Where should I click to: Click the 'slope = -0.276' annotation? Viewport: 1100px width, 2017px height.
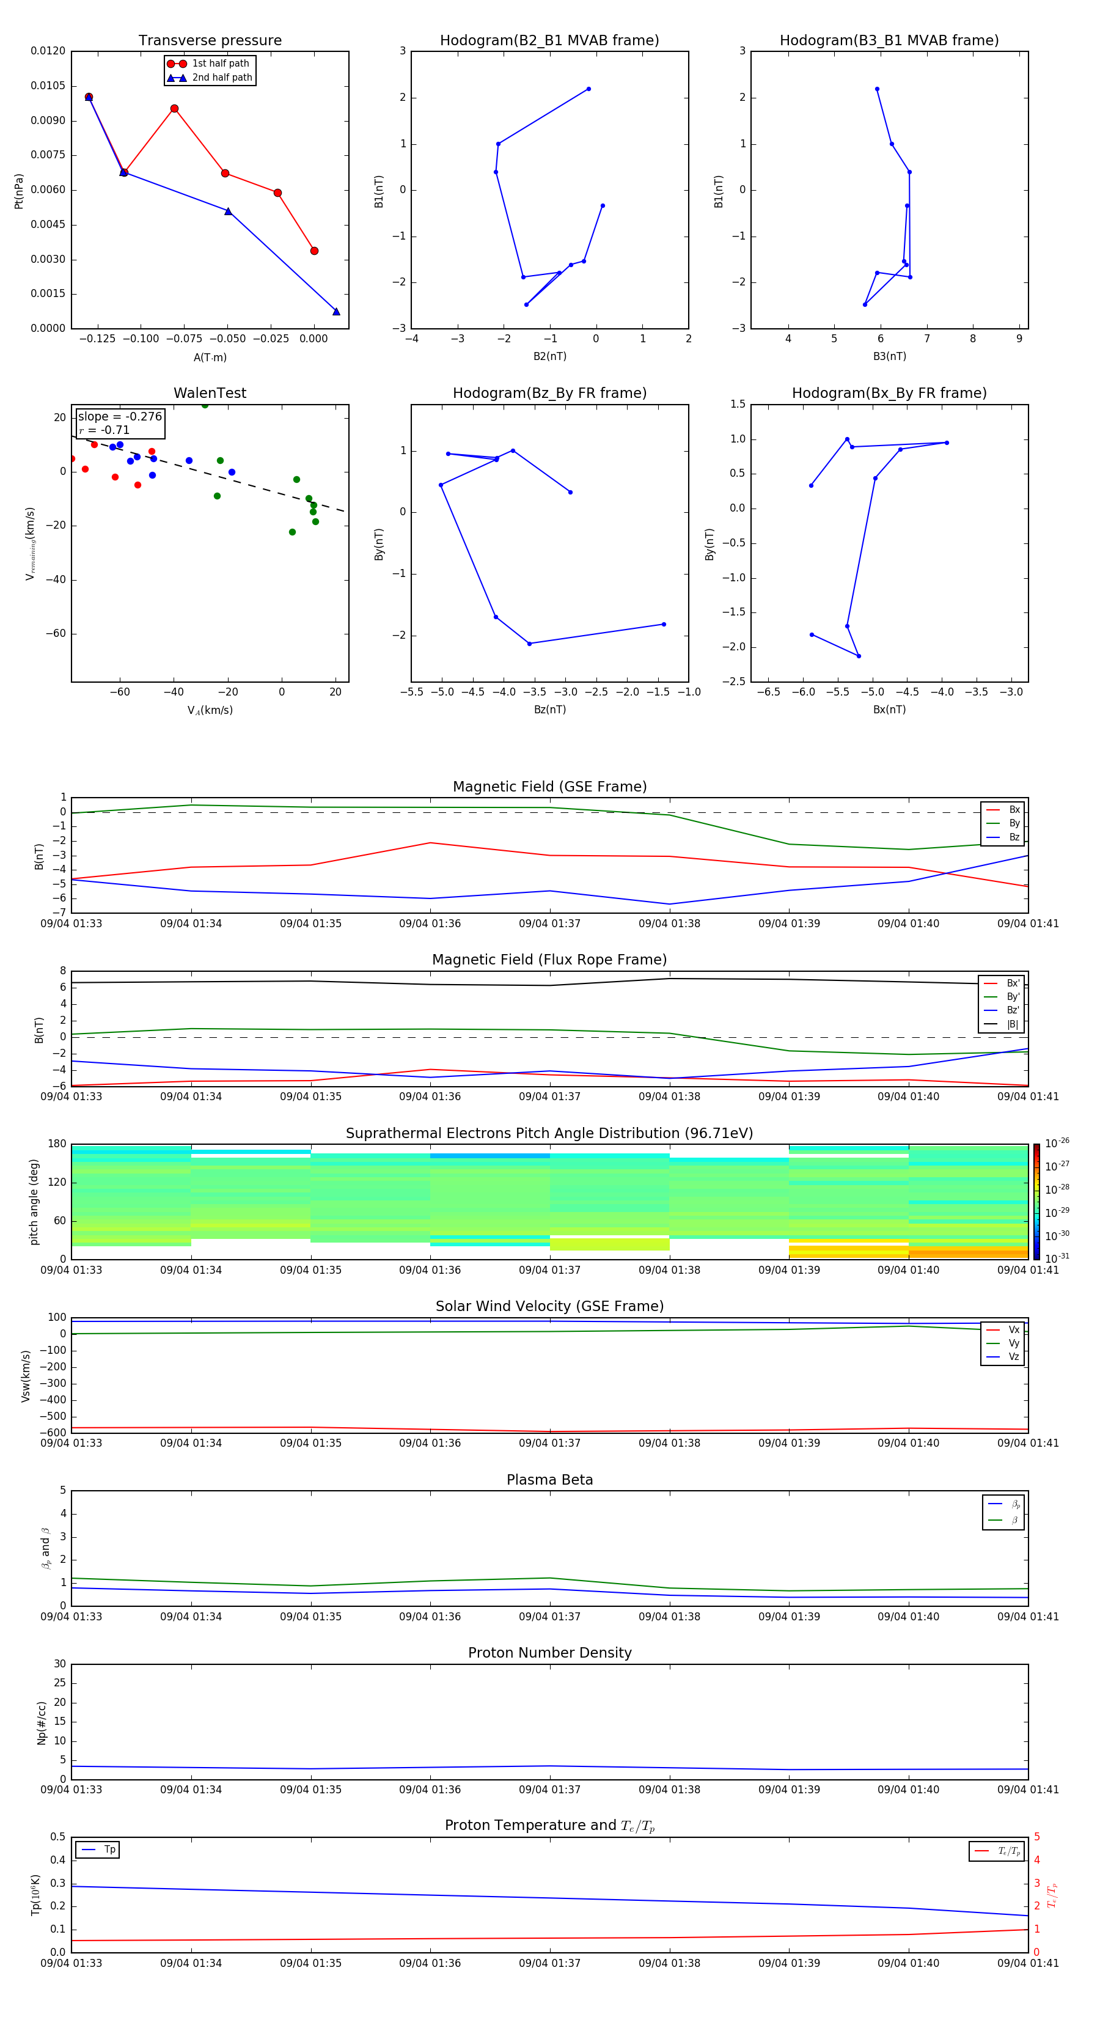point(120,417)
